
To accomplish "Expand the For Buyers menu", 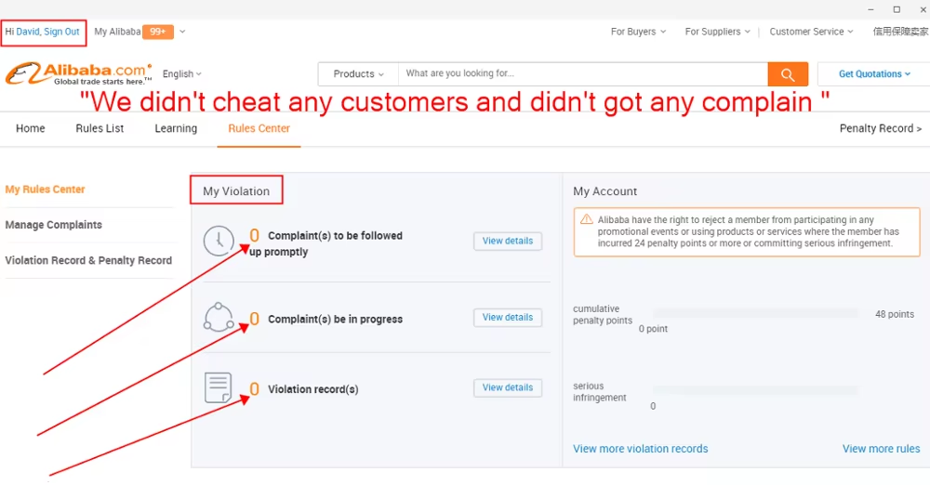I will click(638, 32).
